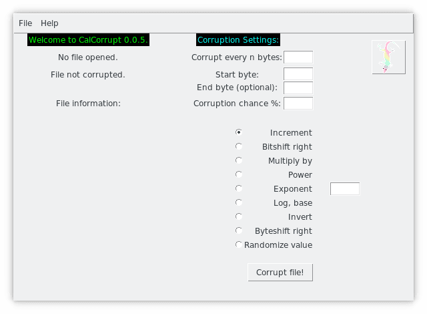Open the Help menu

point(49,23)
